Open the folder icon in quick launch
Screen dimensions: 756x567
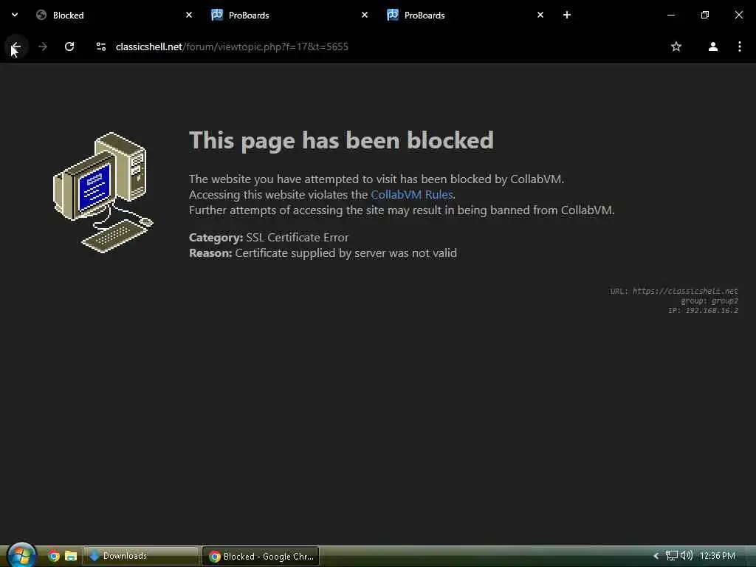point(71,556)
